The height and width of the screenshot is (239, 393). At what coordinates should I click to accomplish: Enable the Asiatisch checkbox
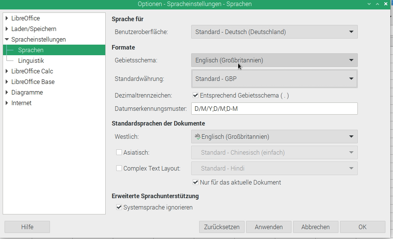point(119,152)
